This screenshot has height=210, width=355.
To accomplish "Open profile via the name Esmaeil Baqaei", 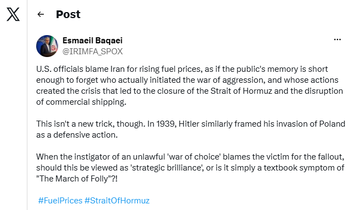I will (x=93, y=41).
